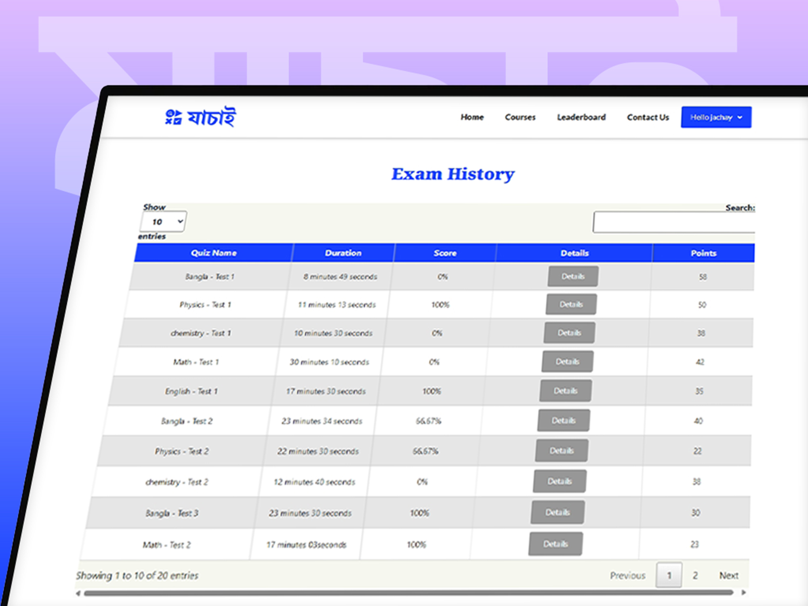The width and height of the screenshot is (808, 606).
Task: View Details for Math - Test 2
Action: [x=555, y=544]
